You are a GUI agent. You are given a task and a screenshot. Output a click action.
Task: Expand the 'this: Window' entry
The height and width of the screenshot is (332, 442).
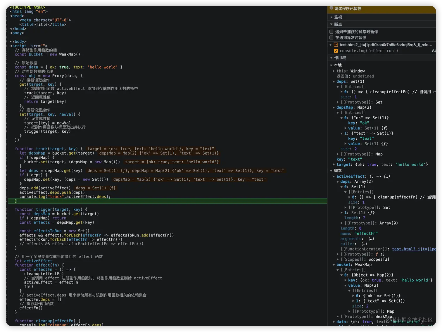[x=334, y=71]
